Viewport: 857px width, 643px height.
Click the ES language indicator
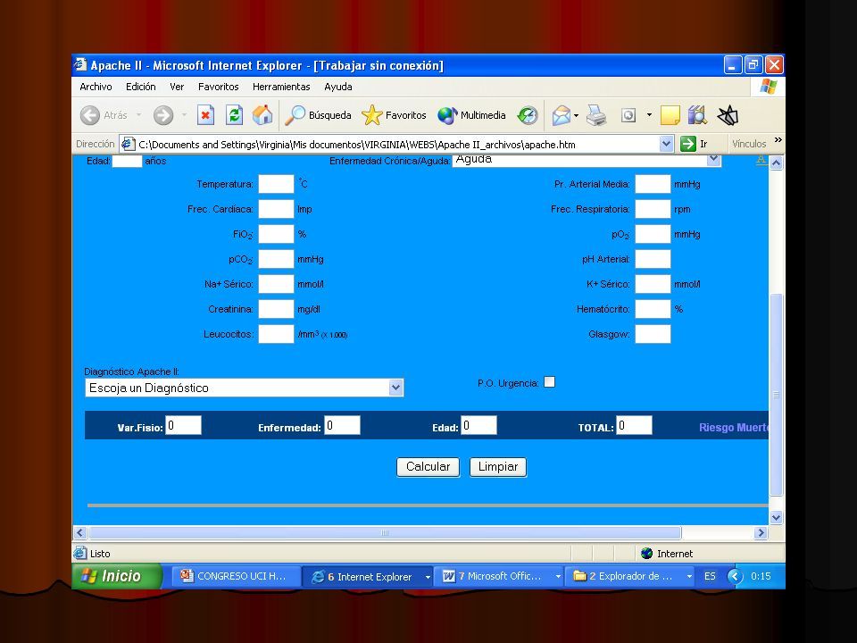(710, 576)
